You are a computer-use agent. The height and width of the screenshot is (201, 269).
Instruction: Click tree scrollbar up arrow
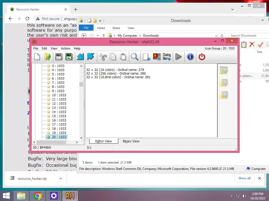pos(81,66)
